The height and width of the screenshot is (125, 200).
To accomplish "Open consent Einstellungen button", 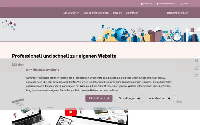I will tap(129, 98).
